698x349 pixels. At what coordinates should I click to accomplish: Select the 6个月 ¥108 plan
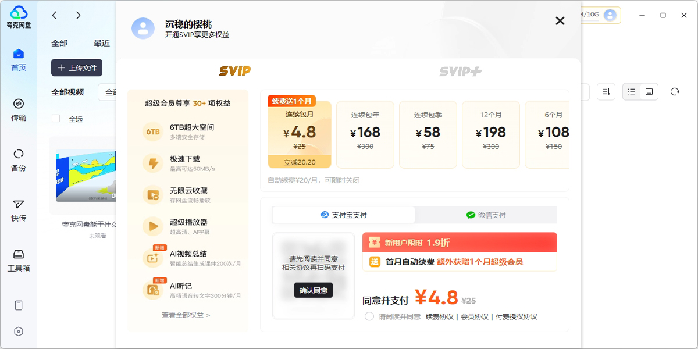(x=547, y=135)
